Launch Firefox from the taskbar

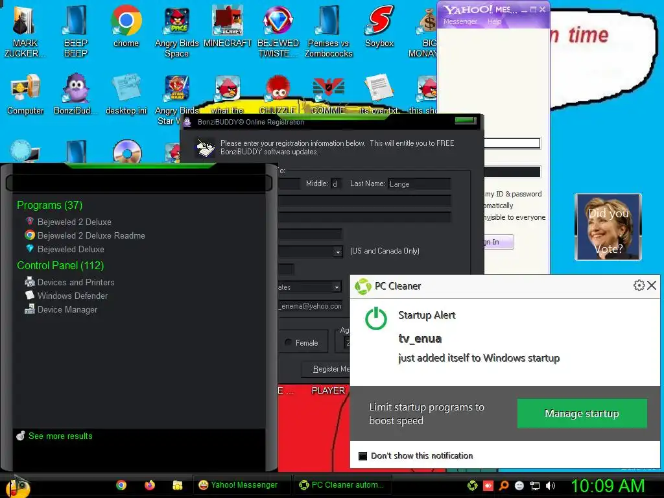point(150,485)
